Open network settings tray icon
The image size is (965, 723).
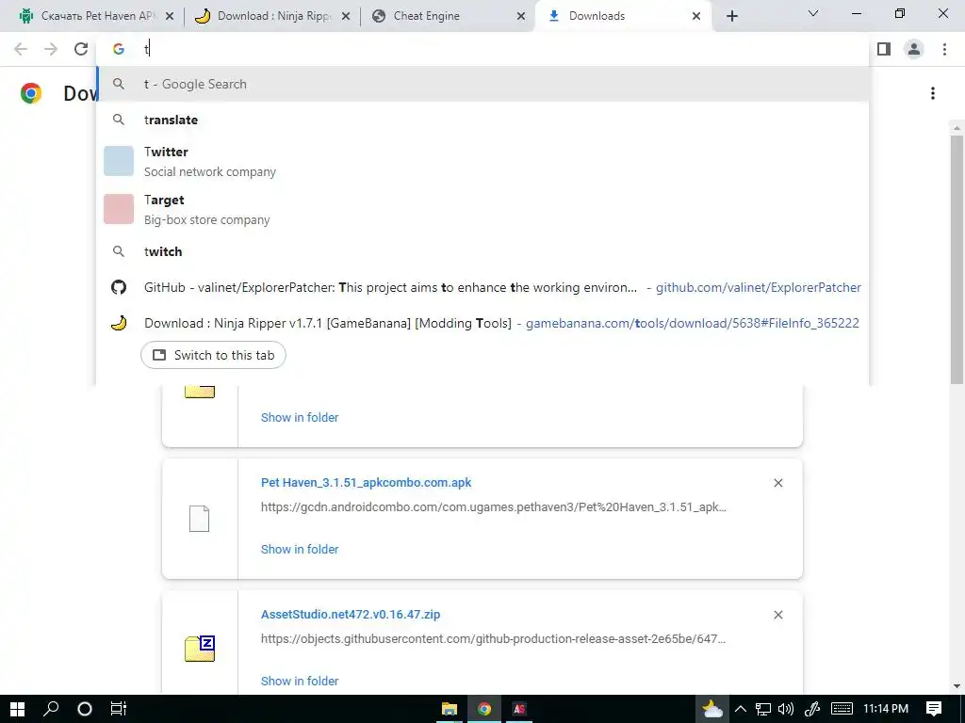(763, 709)
